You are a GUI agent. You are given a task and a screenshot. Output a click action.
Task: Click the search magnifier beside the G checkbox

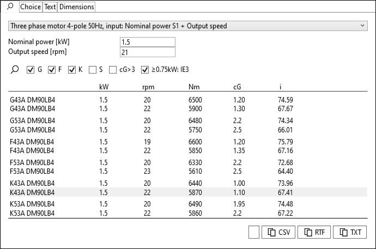pyautogui.click(x=15, y=70)
